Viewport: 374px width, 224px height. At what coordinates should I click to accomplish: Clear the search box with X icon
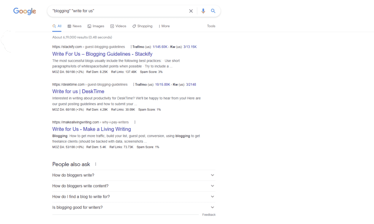(191, 11)
